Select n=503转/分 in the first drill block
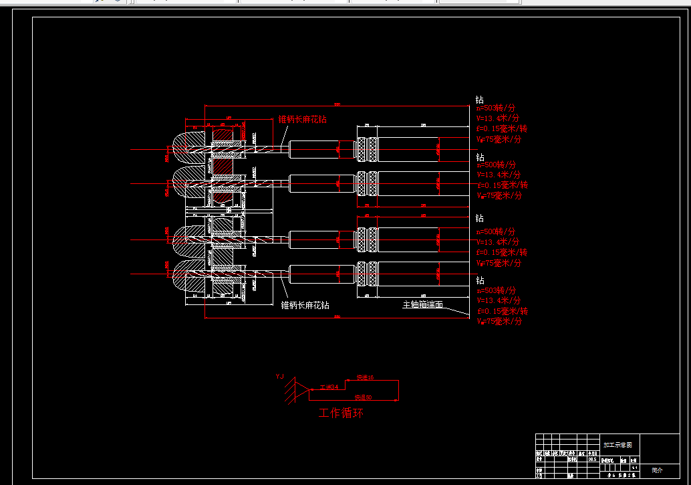691x485 pixels. point(496,108)
